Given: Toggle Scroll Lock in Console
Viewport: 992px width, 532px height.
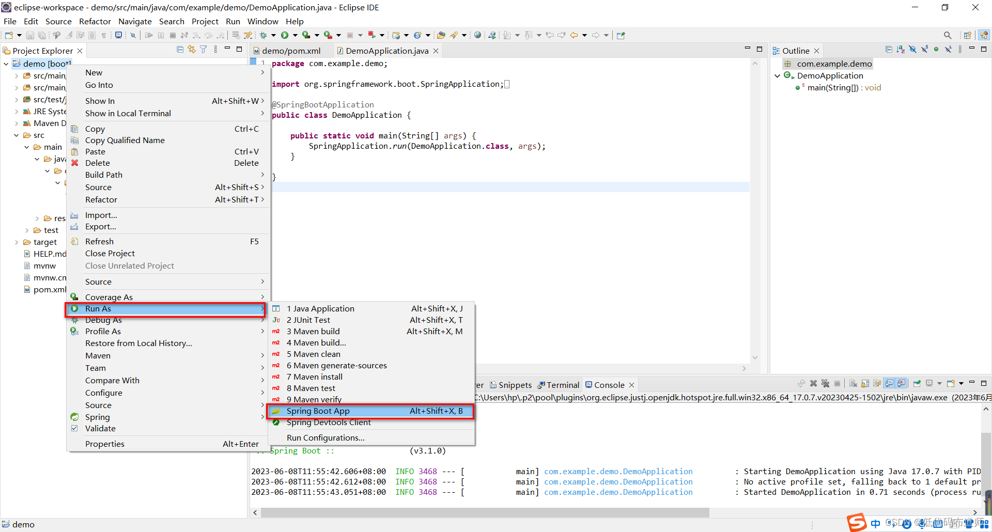Looking at the screenshot, I should (865, 383).
